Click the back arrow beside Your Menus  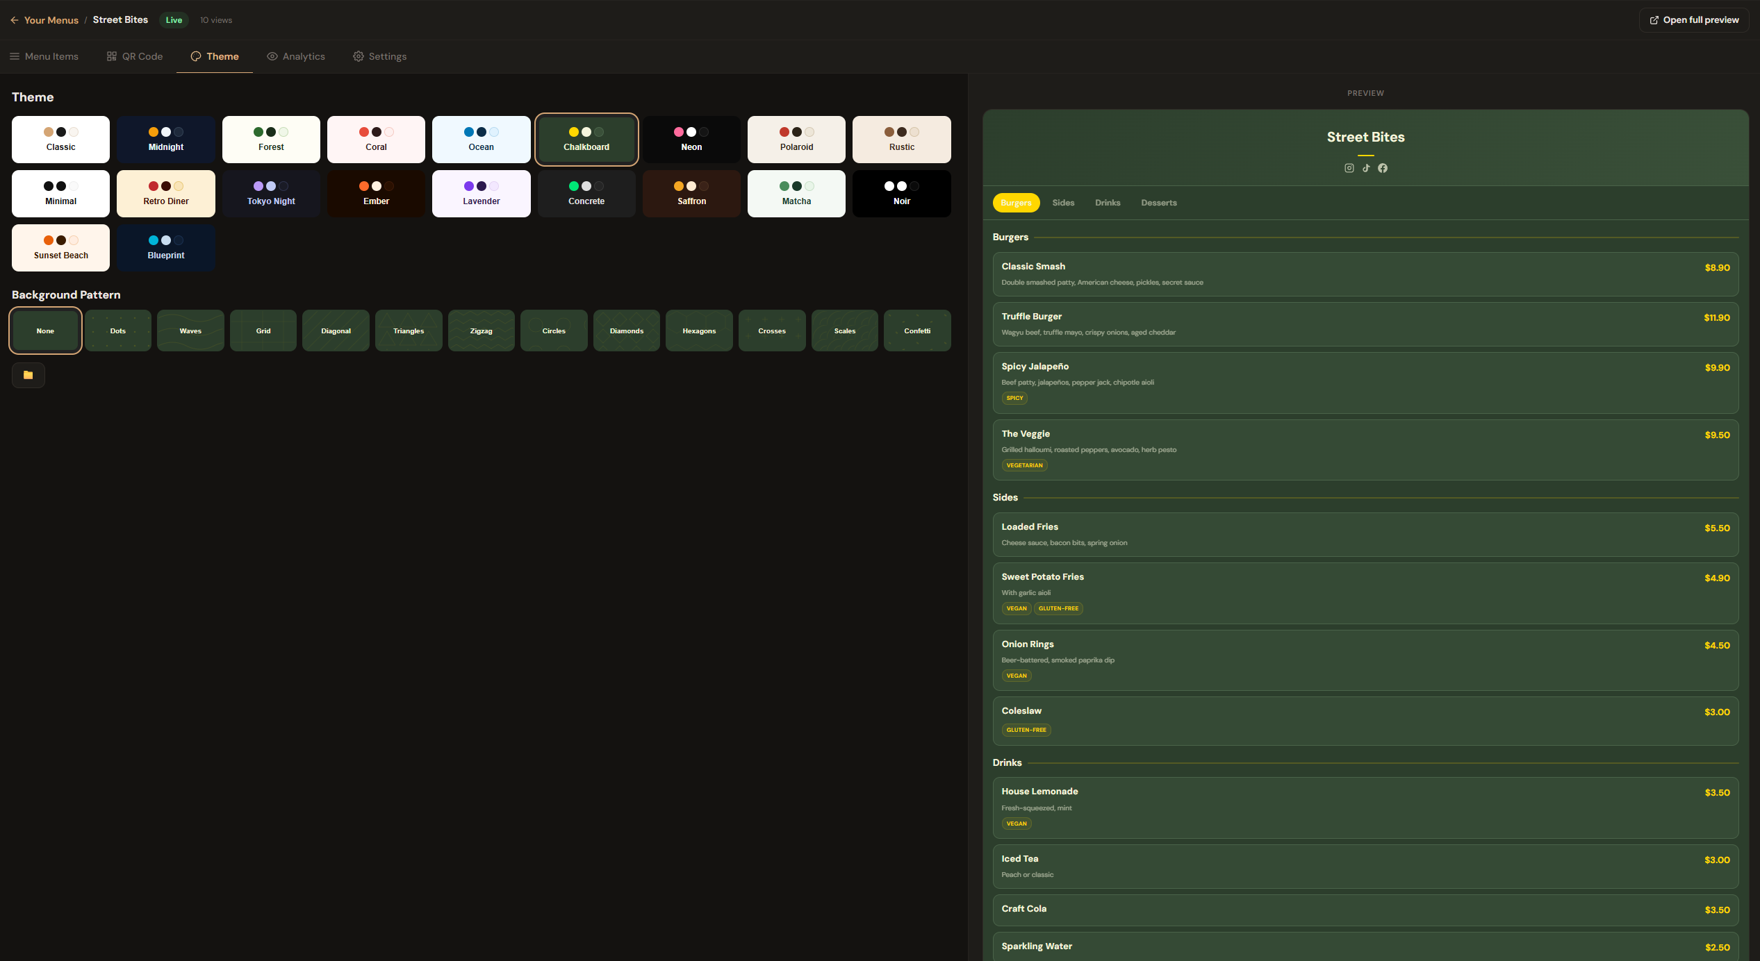(x=14, y=20)
